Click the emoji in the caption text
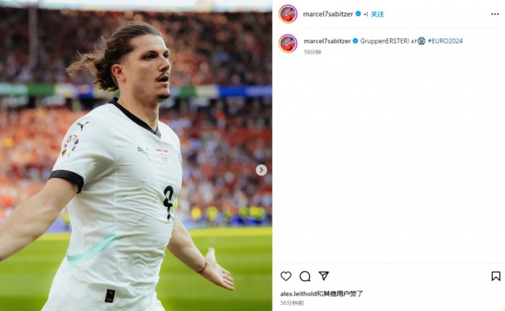 point(422,41)
